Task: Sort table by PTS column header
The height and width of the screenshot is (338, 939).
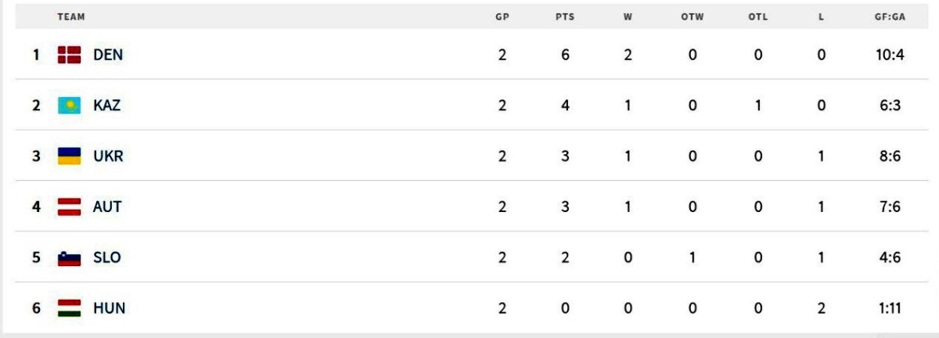Action: point(565,16)
